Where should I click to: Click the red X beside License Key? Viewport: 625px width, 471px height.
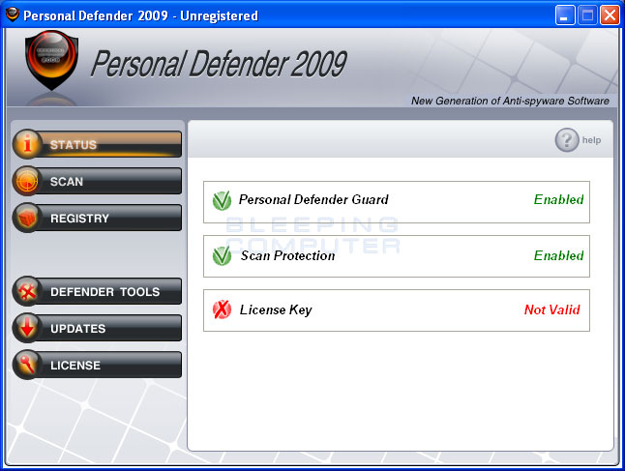[x=222, y=309]
